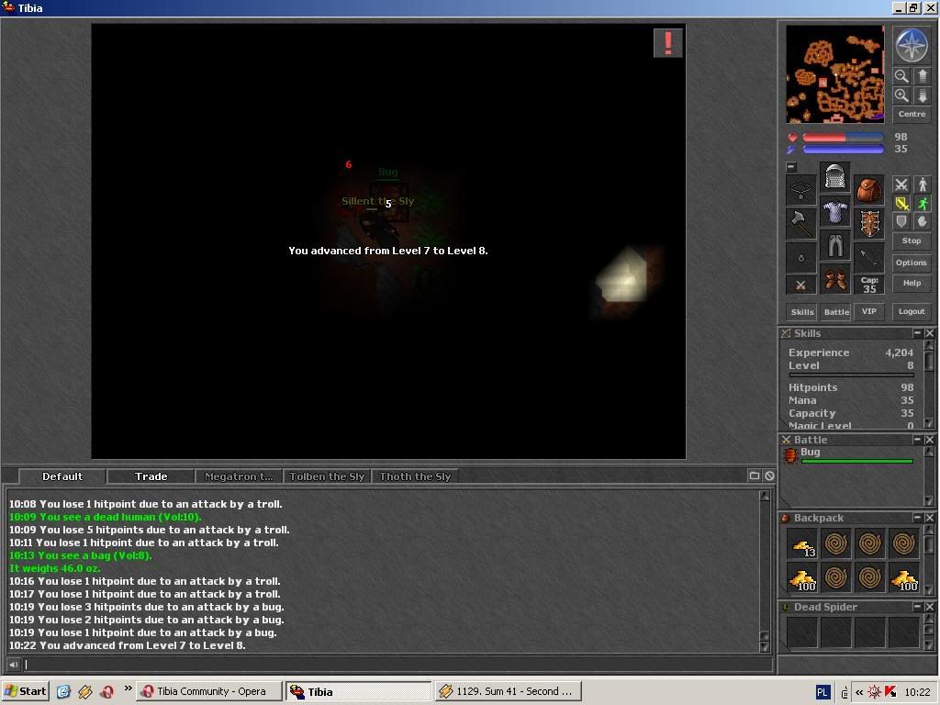Image resolution: width=940 pixels, height=705 pixels.
Task: Select balanced sword-and-shield fighting mode
Action: pyautogui.click(x=901, y=203)
